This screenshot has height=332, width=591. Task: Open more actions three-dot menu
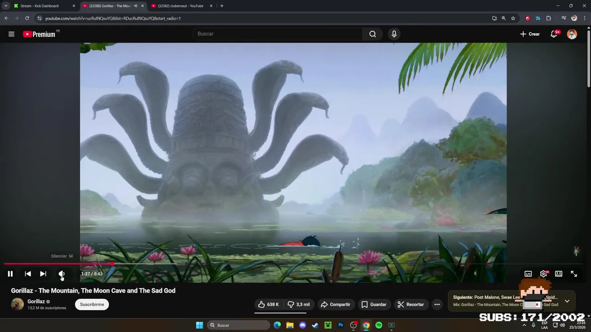pos(437,304)
